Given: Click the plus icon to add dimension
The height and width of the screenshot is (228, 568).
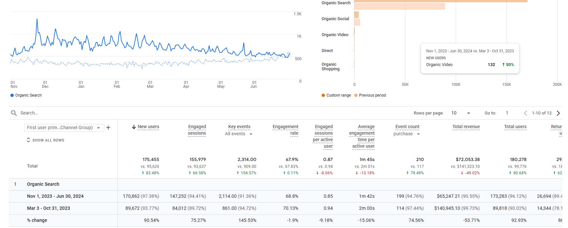Looking at the screenshot, I should pos(108,127).
